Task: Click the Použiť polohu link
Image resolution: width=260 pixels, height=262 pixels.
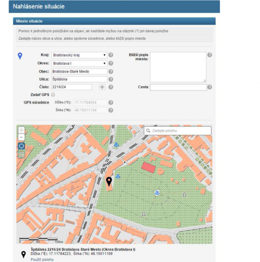Action: tap(42, 259)
